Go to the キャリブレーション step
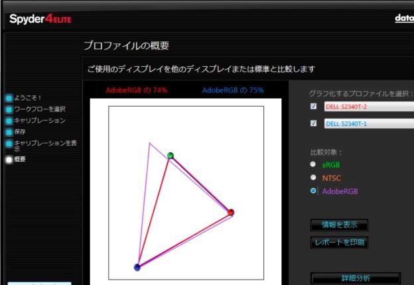This screenshot has width=414, height=285. [x=40, y=121]
